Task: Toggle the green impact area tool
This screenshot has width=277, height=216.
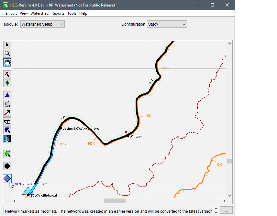Action: pos(7,154)
